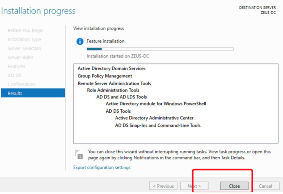Click the Next button

point(194,186)
